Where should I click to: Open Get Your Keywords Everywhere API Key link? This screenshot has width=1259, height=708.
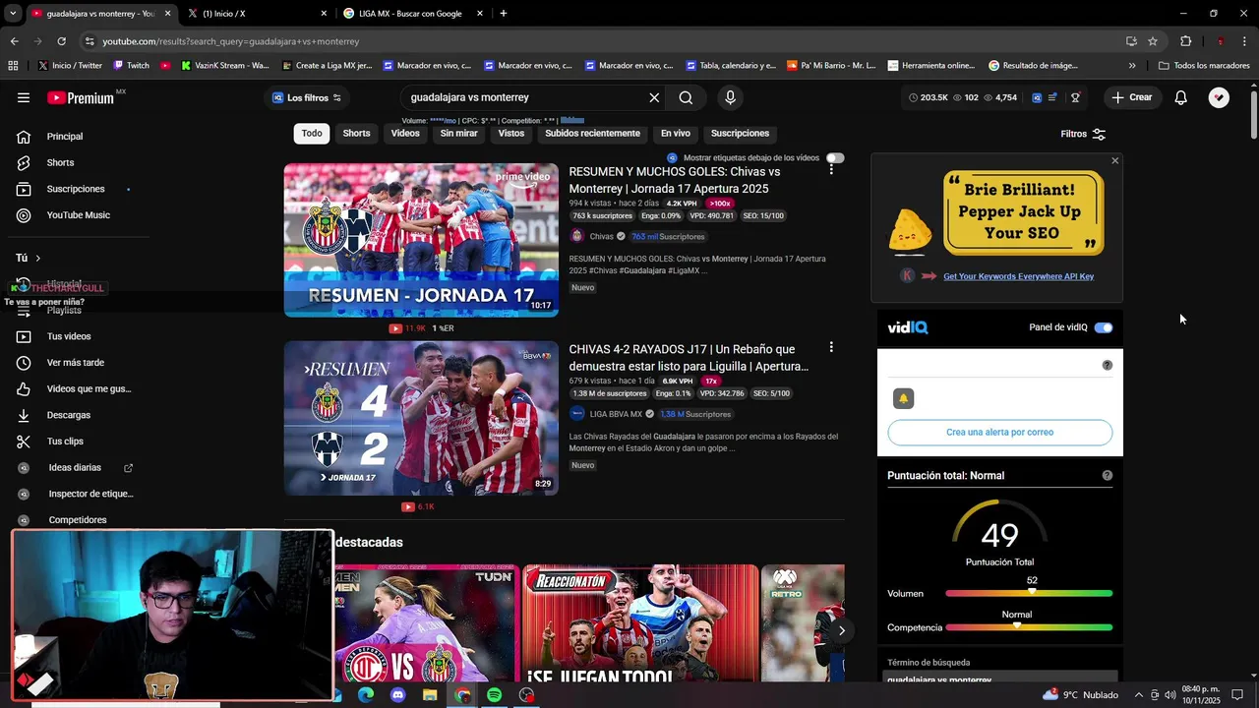(1018, 276)
